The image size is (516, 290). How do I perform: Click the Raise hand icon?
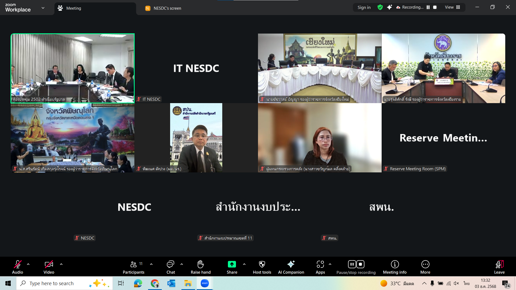200,264
